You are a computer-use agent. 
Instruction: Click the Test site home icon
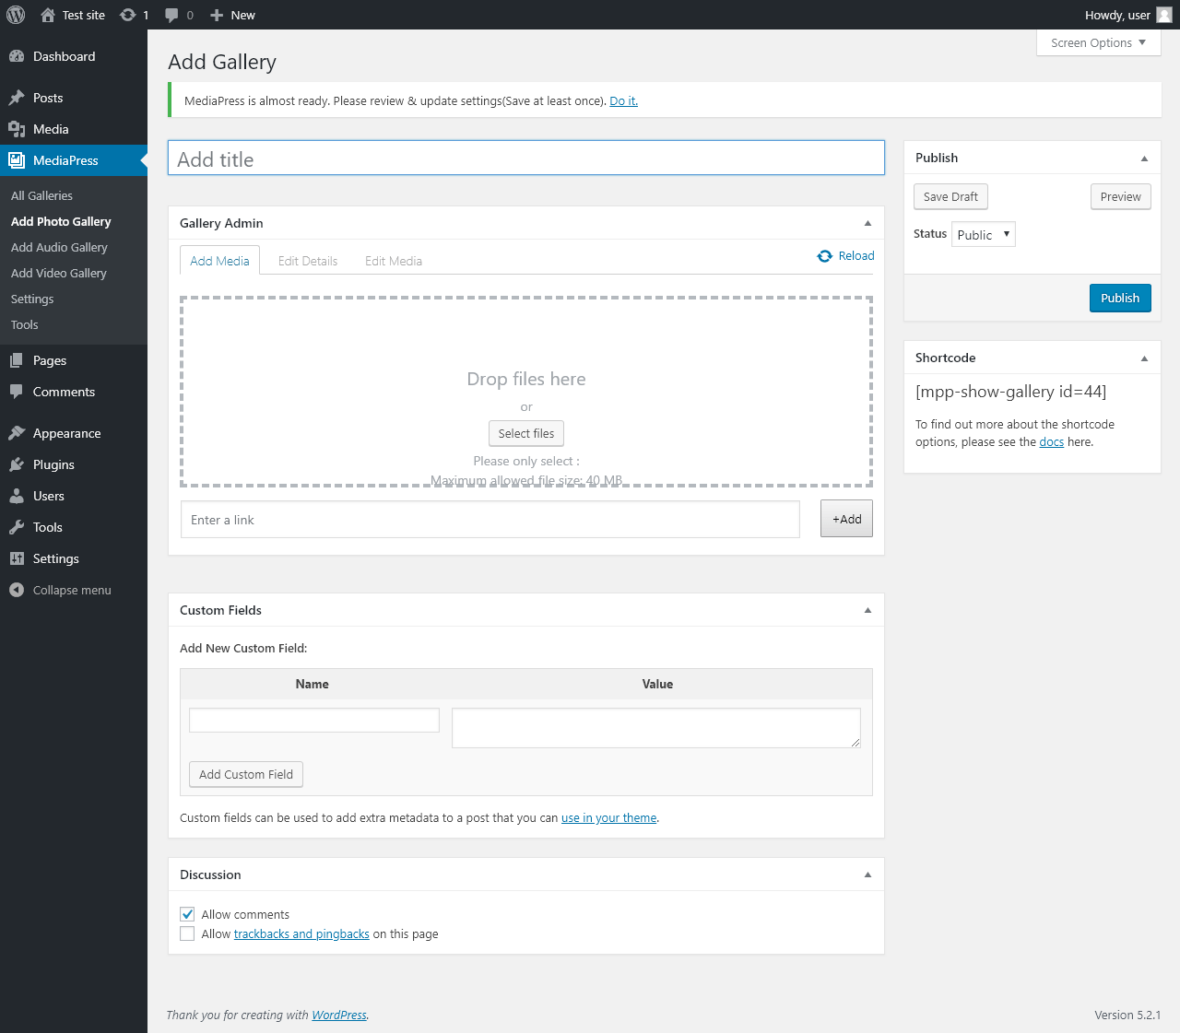pos(48,15)
